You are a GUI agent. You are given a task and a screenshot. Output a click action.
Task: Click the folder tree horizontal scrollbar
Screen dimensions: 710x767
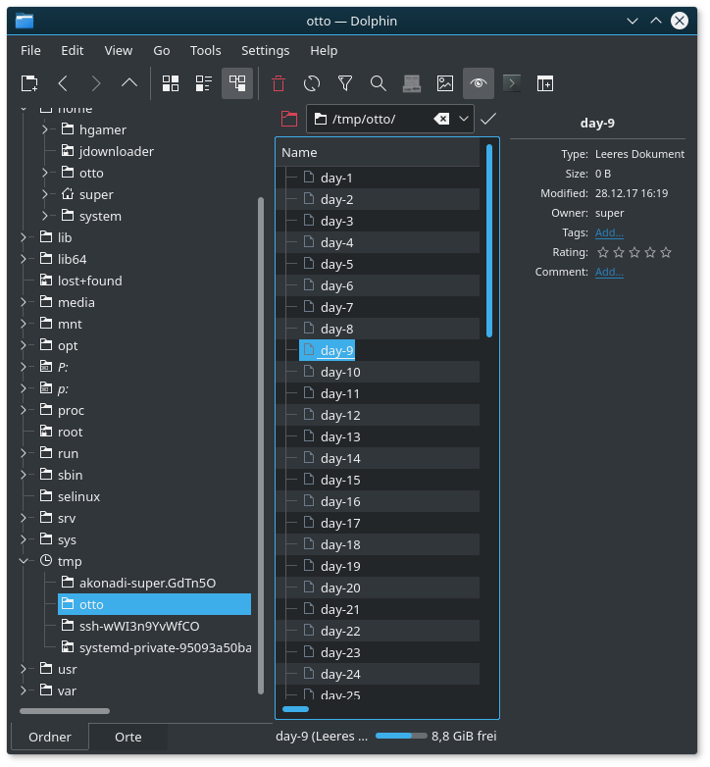(x=65, y=711)
